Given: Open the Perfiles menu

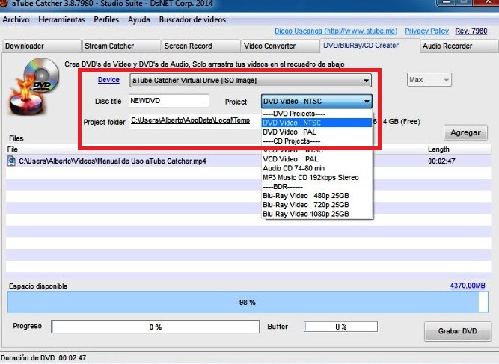Looking at the screenshot, I should coord(106,19).
